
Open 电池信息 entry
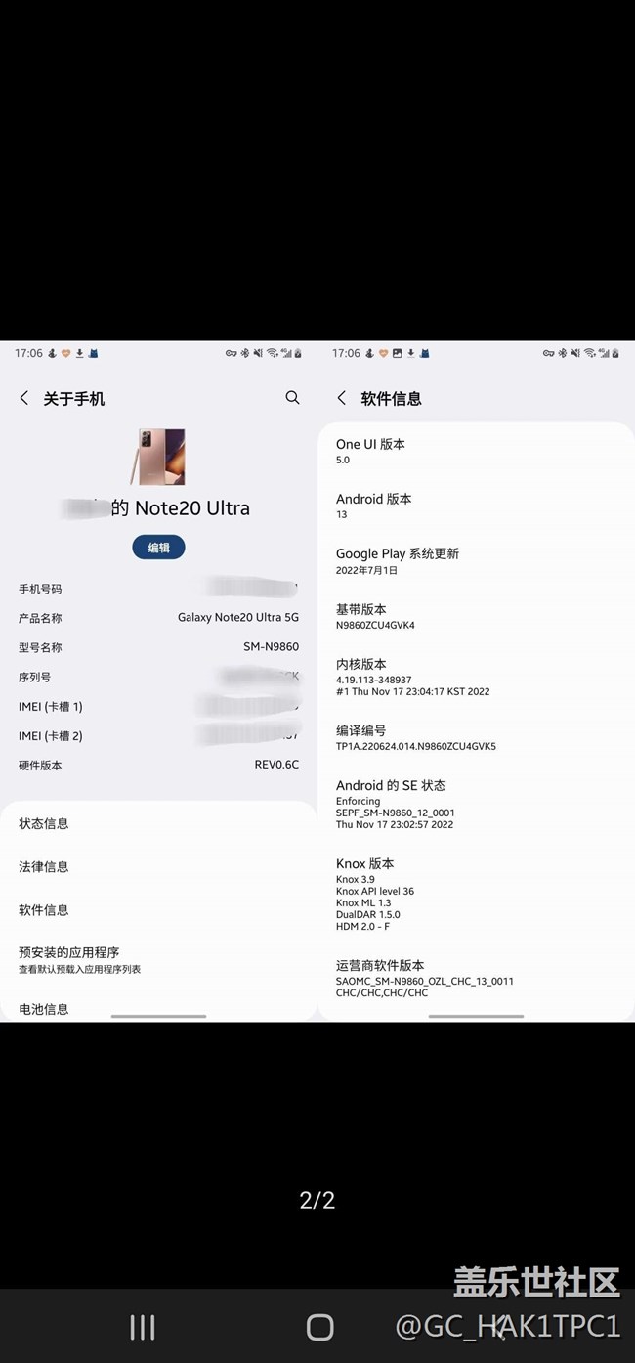tap(158, 1008)
